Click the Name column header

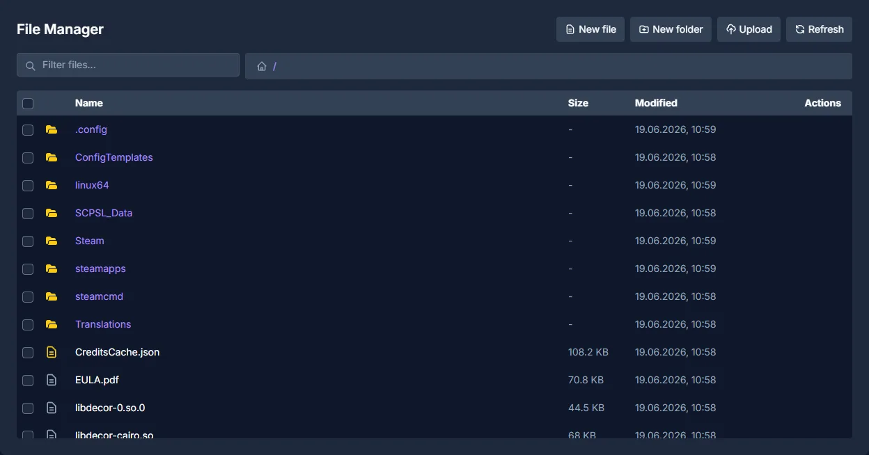(x=89, y=103)
